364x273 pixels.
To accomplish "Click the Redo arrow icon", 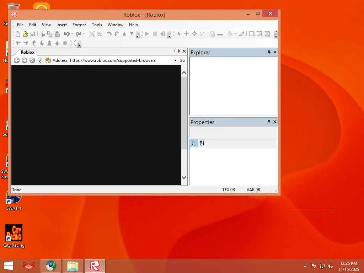I will tap(79, 34).
